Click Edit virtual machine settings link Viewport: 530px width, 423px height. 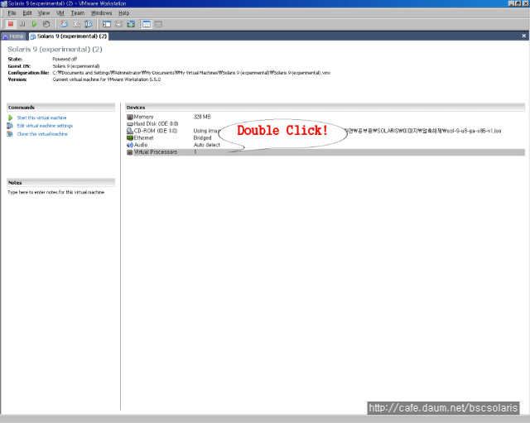pyautogui.click(x=45, y=126)
